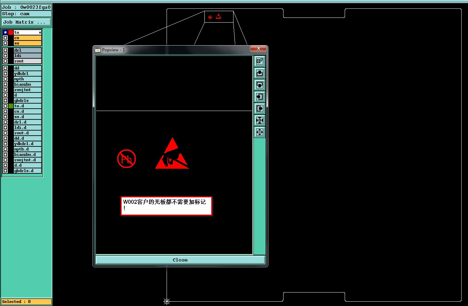Select the 'dd.d' layer name
The image size is (468, 306).
[27, 138]
